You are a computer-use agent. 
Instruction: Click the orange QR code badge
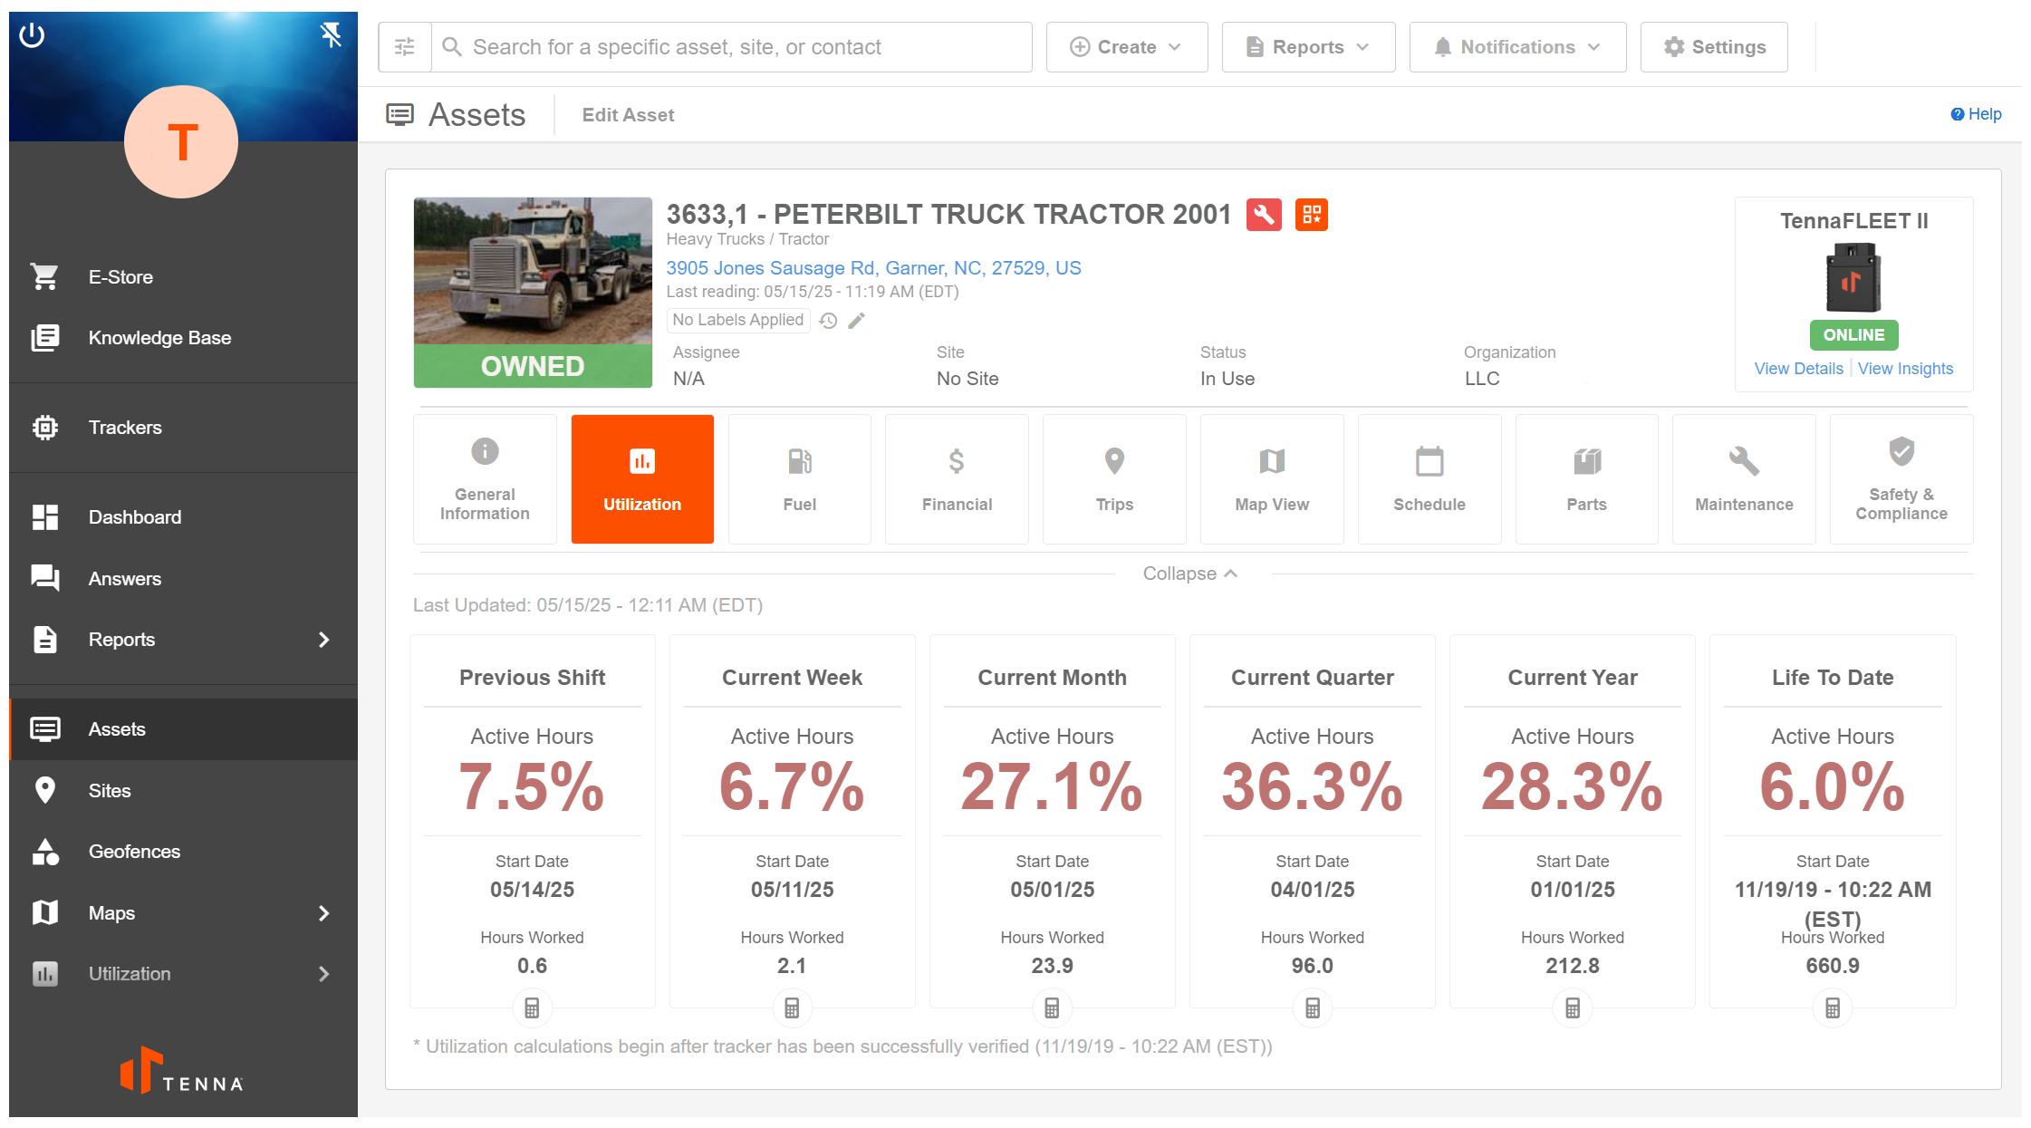(x=1312, y=215)
